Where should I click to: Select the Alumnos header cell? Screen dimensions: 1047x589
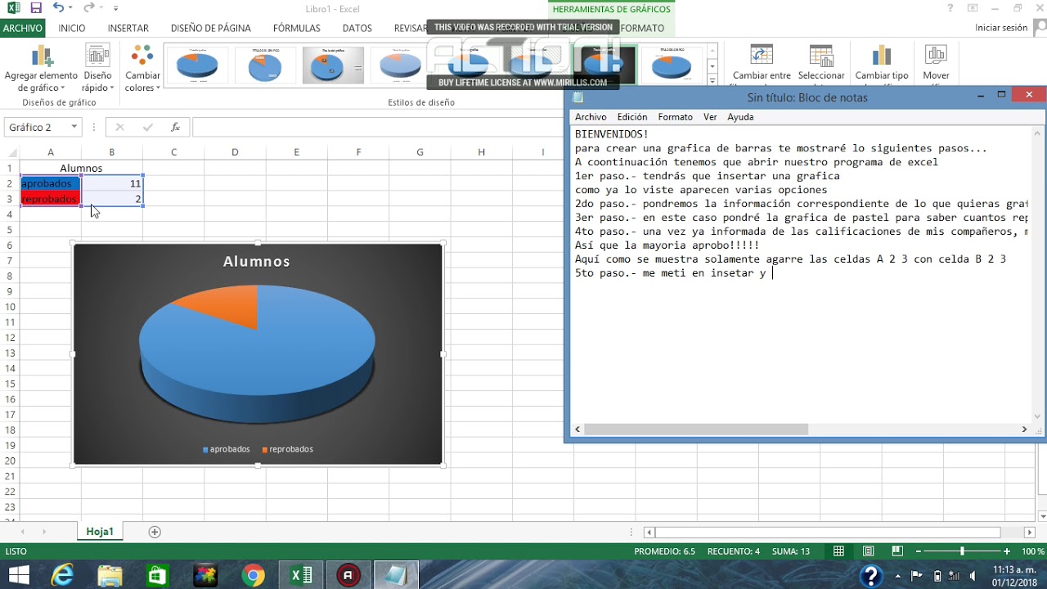pyautogui.click(x=81, y=168)
